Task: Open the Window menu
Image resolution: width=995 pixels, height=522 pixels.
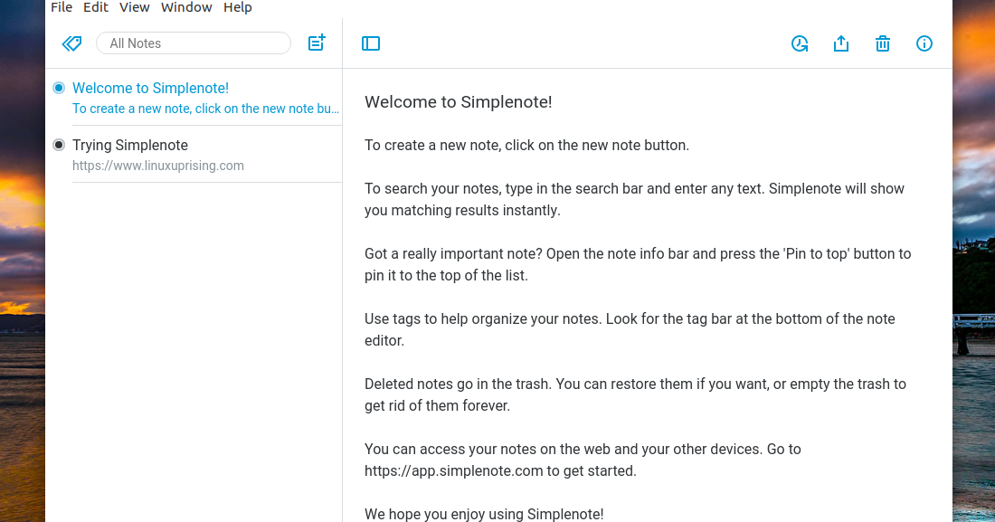Action: click(186, 7)
